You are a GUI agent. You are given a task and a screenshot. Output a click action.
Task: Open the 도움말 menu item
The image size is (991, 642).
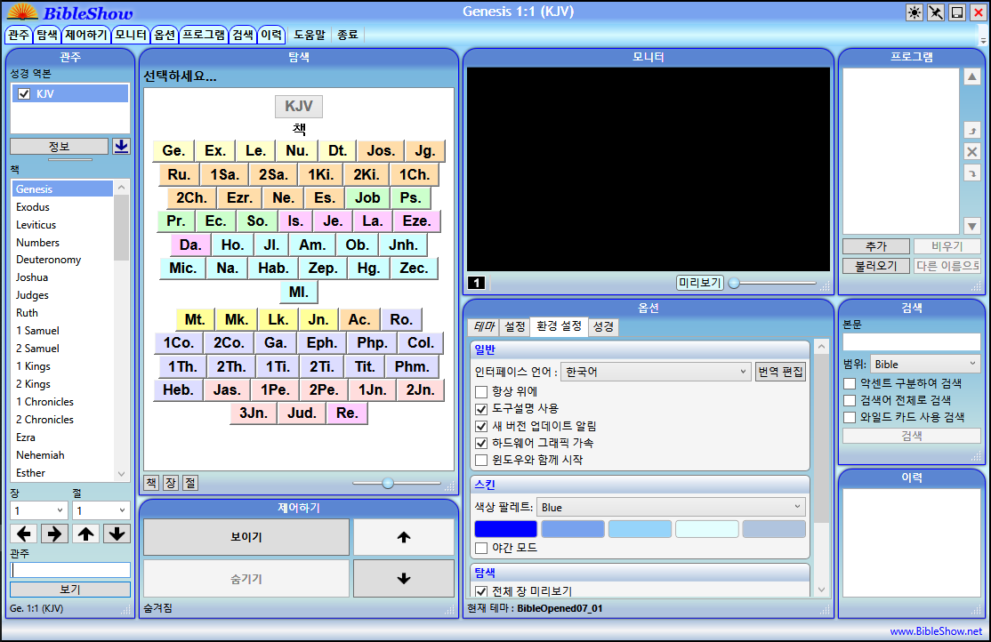tap(310, 35)
